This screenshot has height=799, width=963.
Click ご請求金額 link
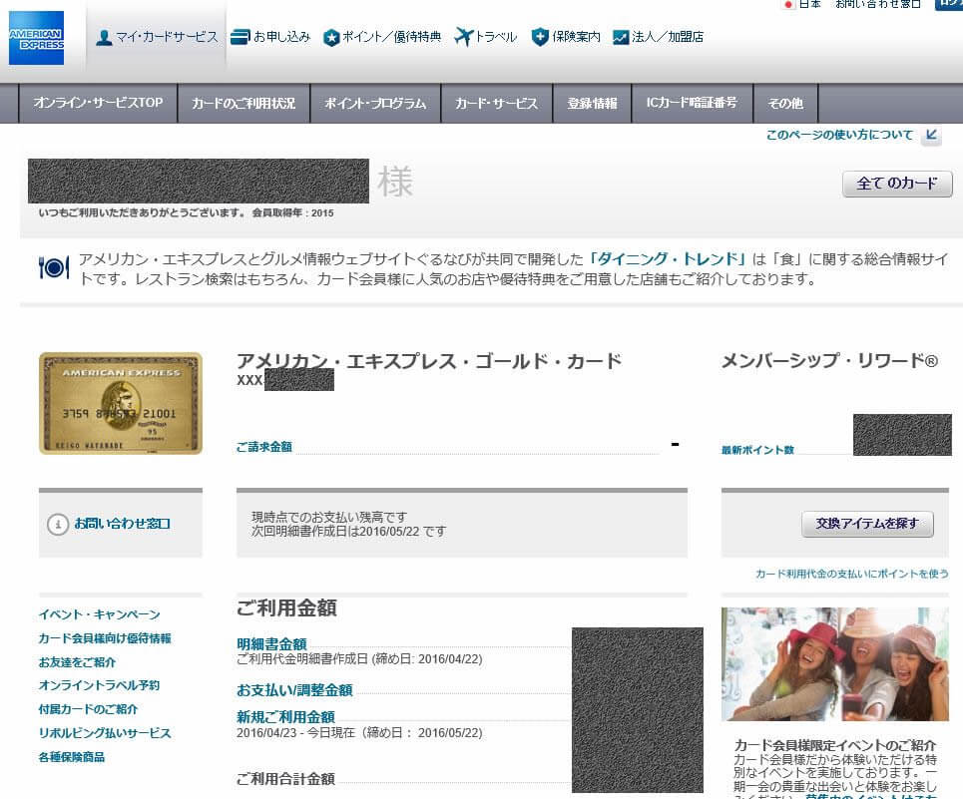point(264,447)
